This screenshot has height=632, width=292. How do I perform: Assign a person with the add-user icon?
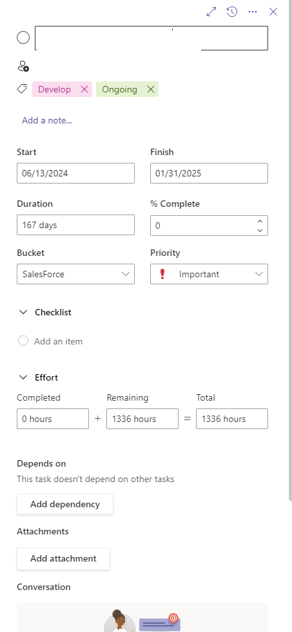(23, 66)
